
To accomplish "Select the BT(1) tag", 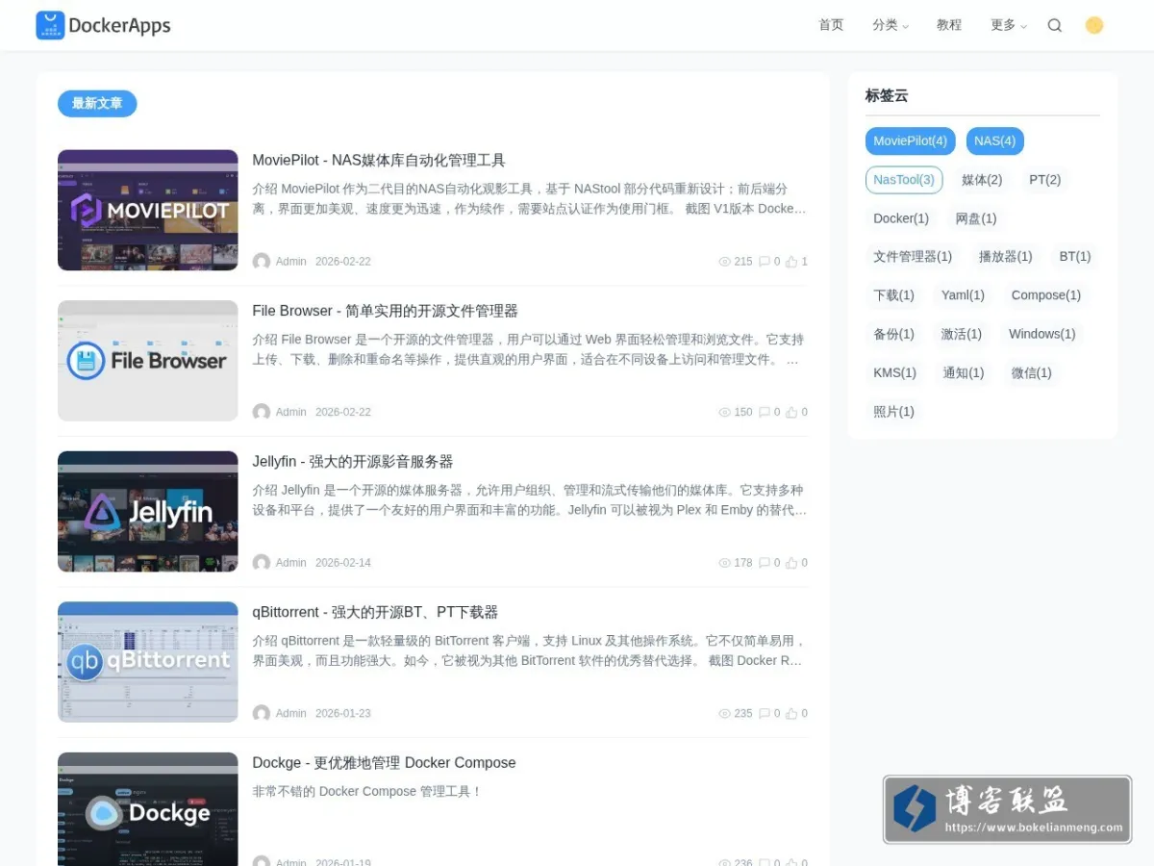I will click(x=1075, y=257).
